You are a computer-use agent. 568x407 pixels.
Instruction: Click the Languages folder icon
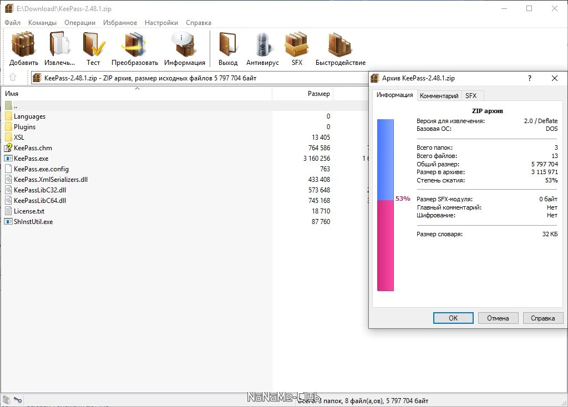click(x=9, y=116)
